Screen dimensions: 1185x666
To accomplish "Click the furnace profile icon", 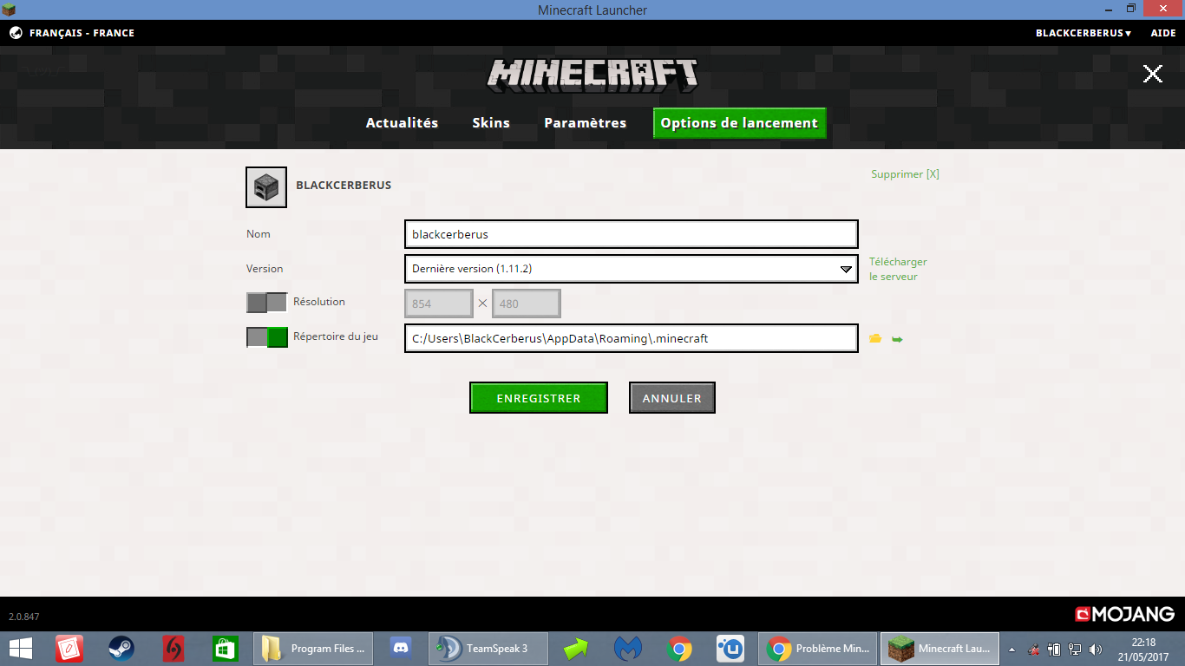I will tap(266, 187).
